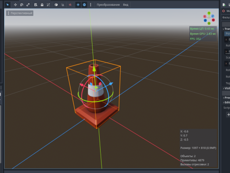Open the Перспективный viewport options menu

point(20,13)
